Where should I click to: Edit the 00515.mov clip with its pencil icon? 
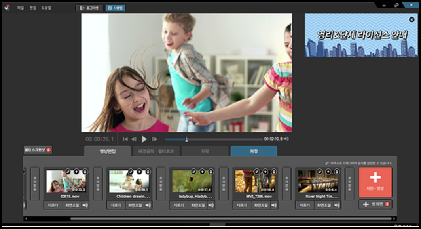point(68,172)
